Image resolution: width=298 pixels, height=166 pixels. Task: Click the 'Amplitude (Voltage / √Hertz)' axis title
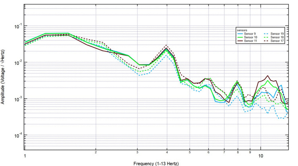pyautogui.click(x=2, y=77)
